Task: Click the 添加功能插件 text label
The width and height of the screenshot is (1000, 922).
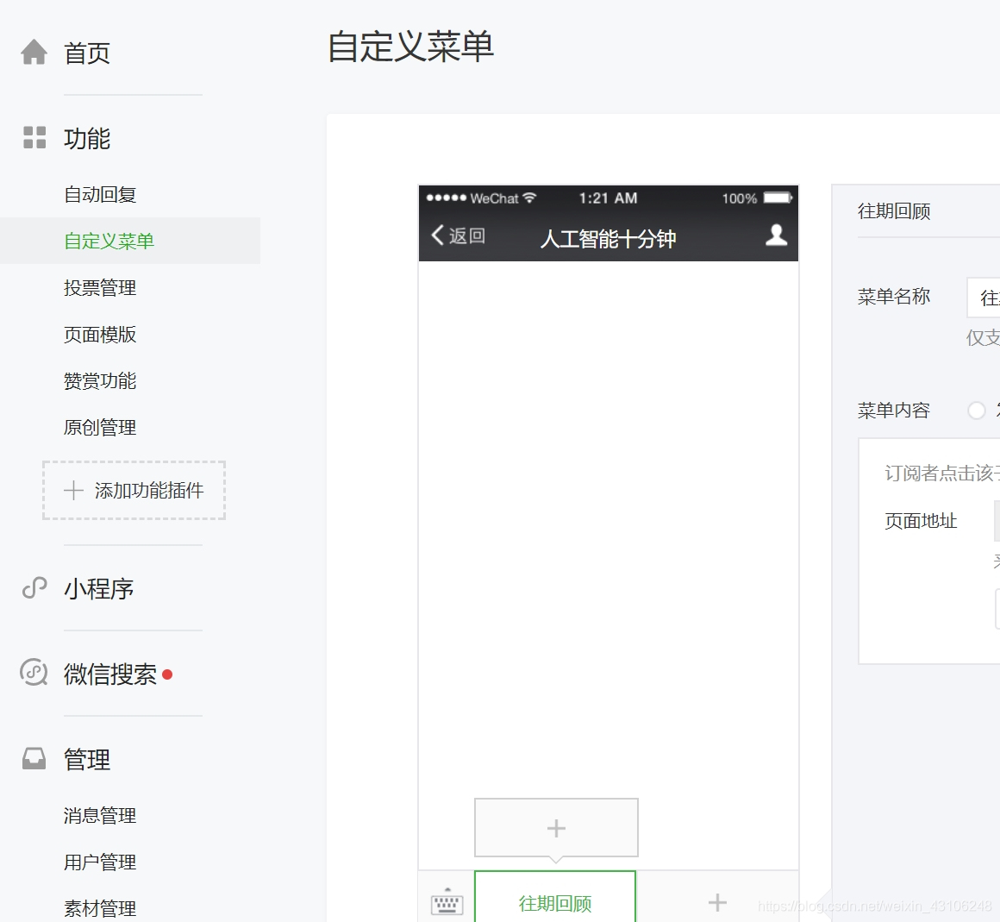Action: [x=149, y=490]
